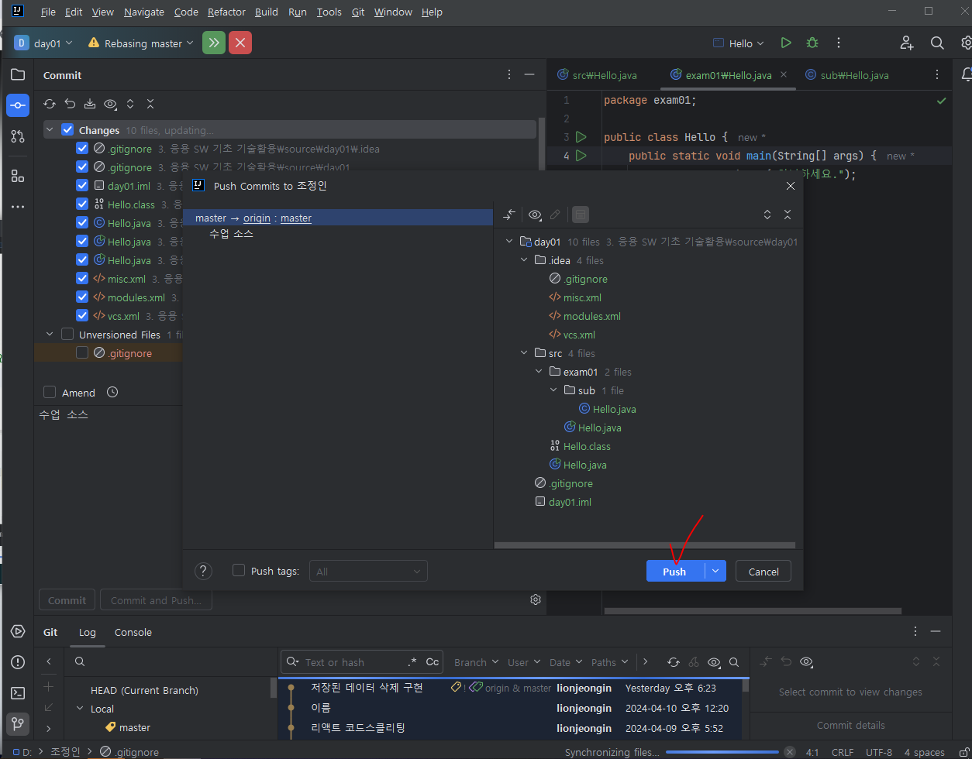Open help in Push dialog
The width and height of the screenshot is (972, 759).
pyautogui.click(x=203, y=571)
